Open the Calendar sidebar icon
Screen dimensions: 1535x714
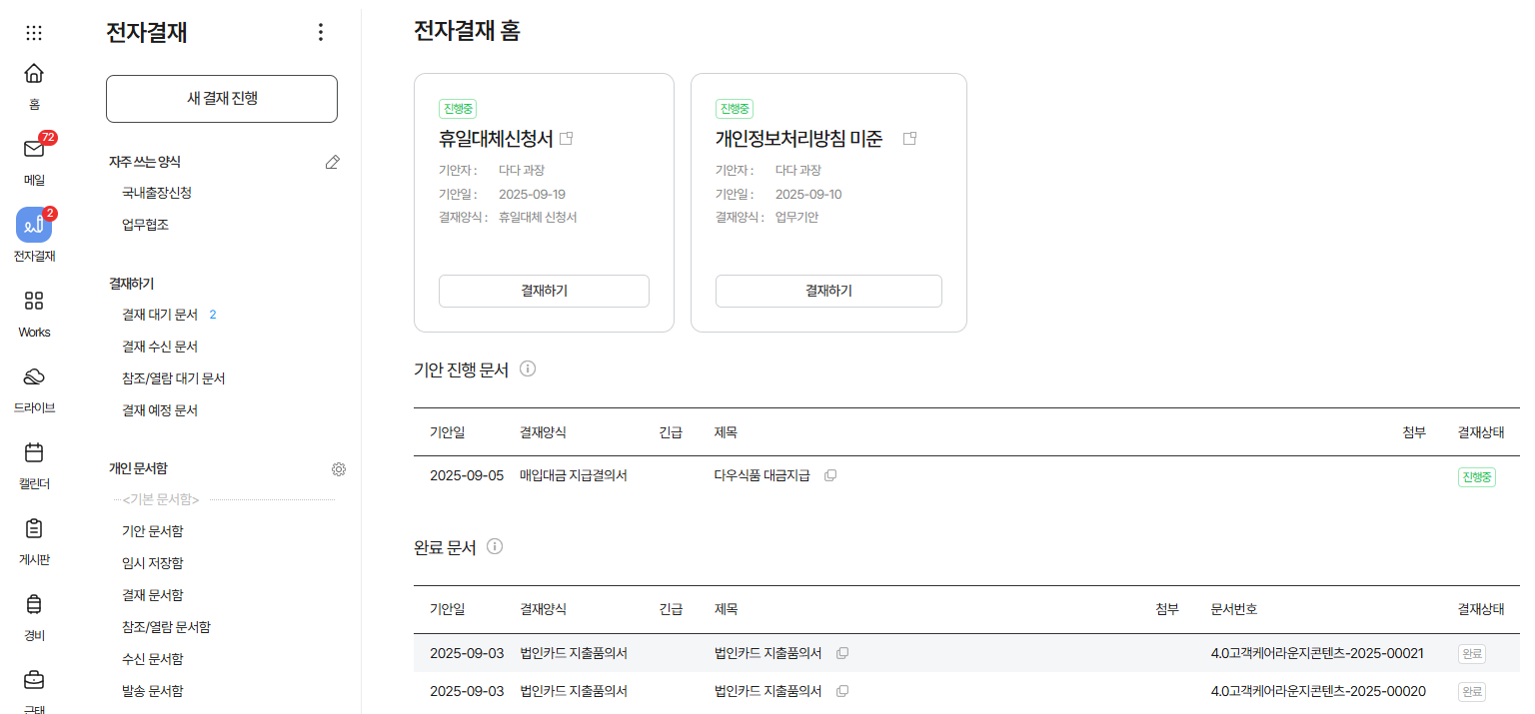tap(34, 453)
